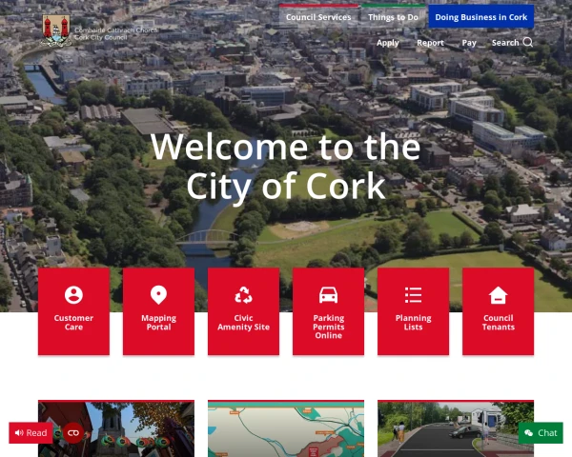Open Parking Permits Online car icon tile
The image size is (572, 457).
pos(328,310)
